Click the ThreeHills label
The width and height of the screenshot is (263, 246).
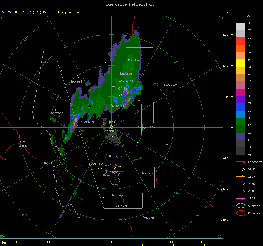point(146,128)
